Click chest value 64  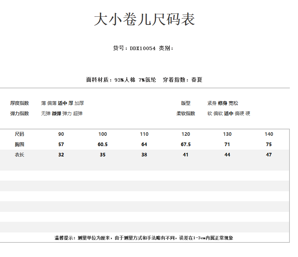tap(144, 144)
